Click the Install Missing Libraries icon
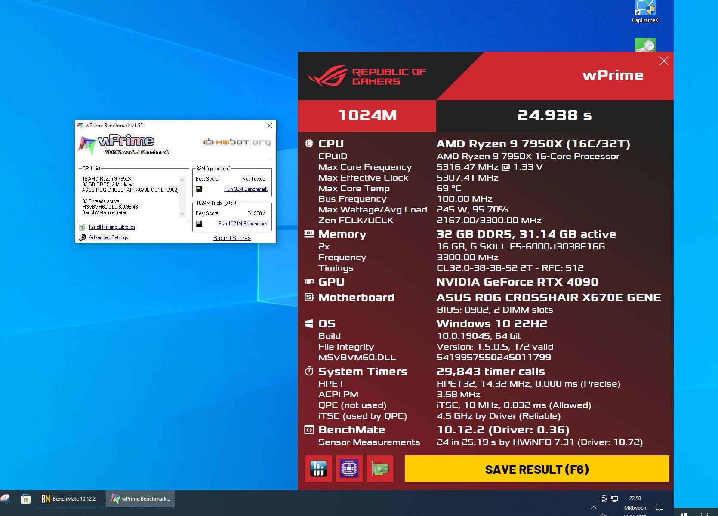Image resolution: width=718 pixels, height=516 pixels. [82, 227]
